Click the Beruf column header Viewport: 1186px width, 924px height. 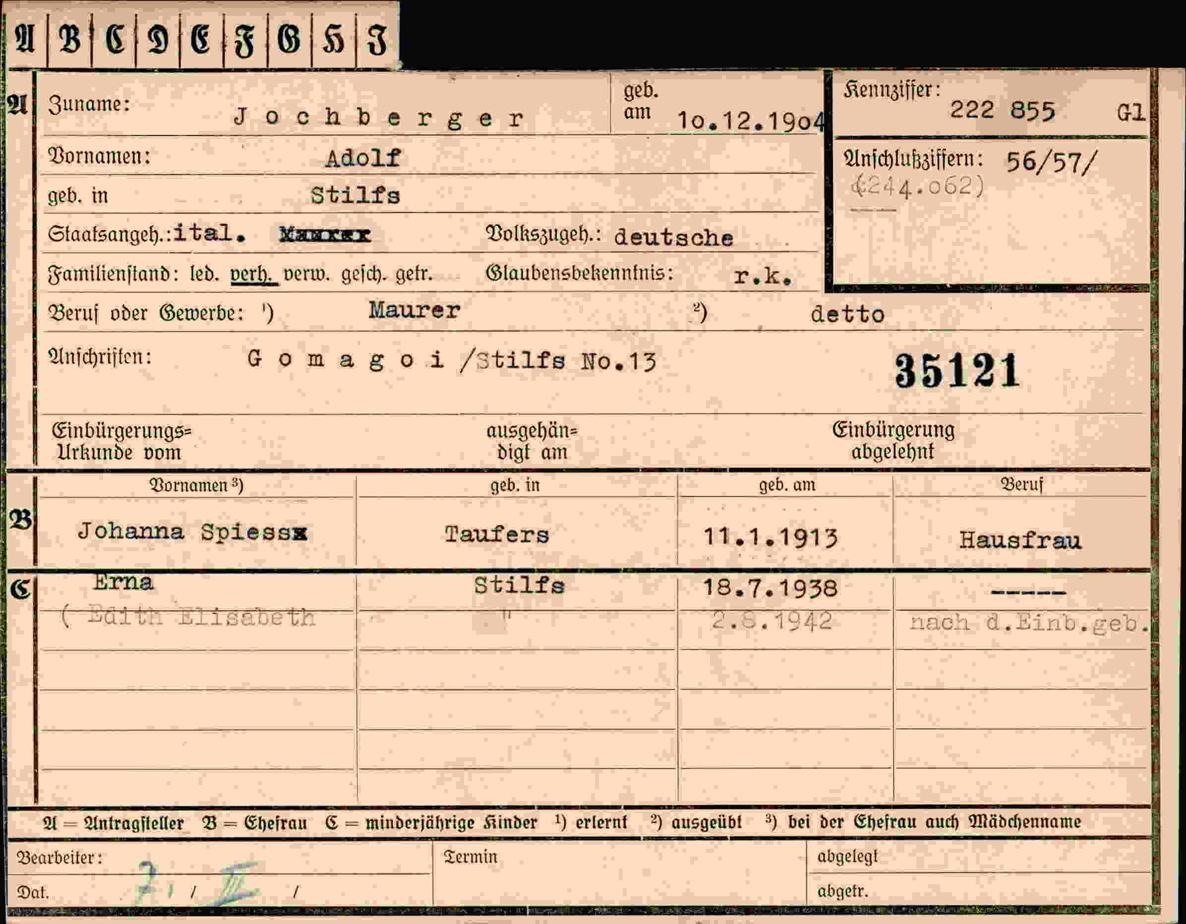click(x=1022, y=484)
